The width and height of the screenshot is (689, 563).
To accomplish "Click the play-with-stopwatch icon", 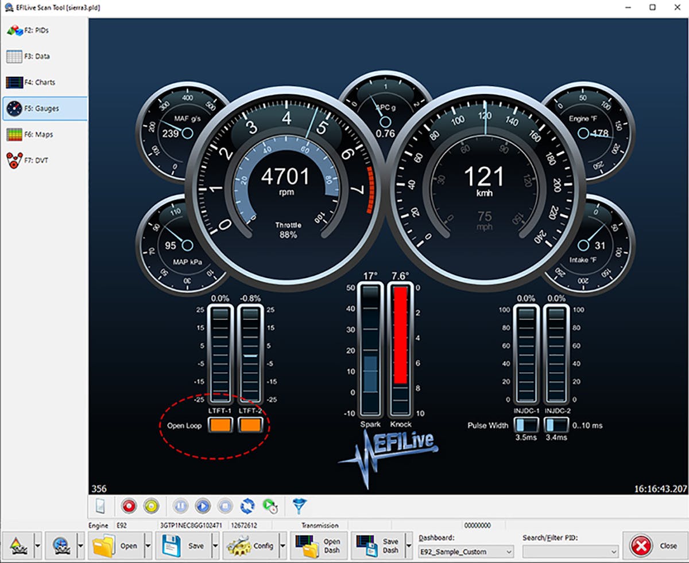I will (x=270, y=506).
